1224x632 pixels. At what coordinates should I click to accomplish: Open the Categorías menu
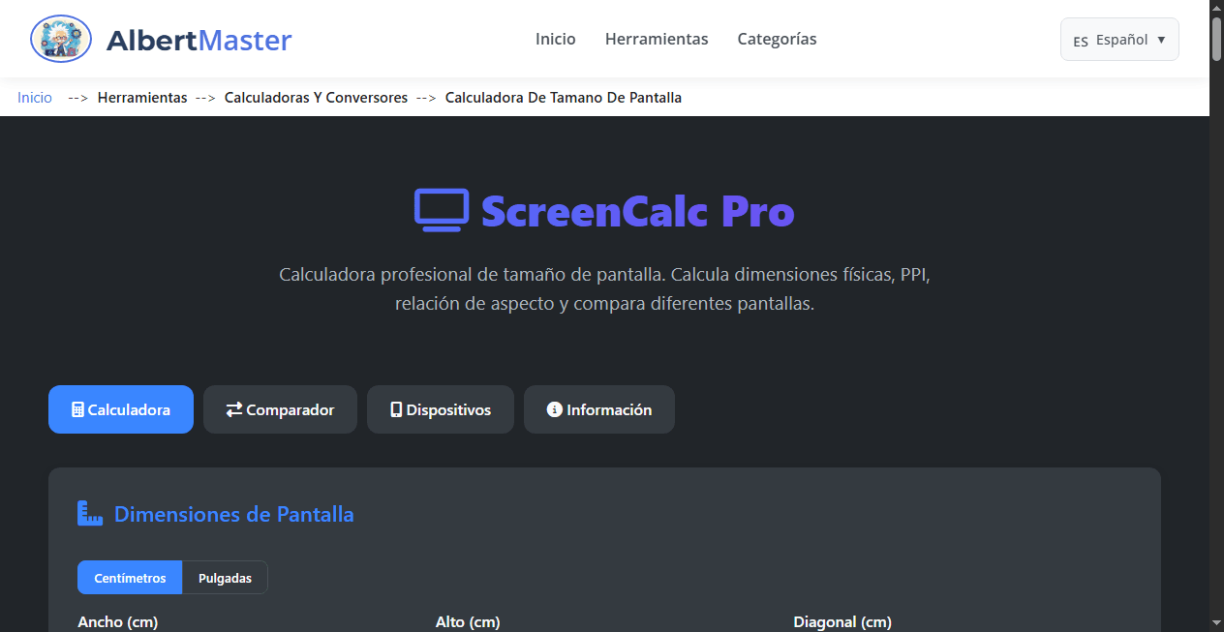click(777, 39)
